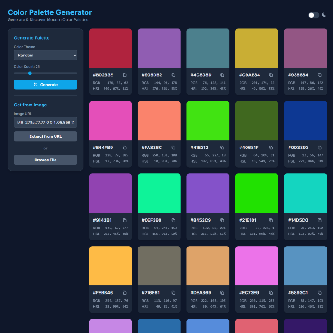Copy hex code #4C808D
The image size is (333, 333).
coord(222,75)
